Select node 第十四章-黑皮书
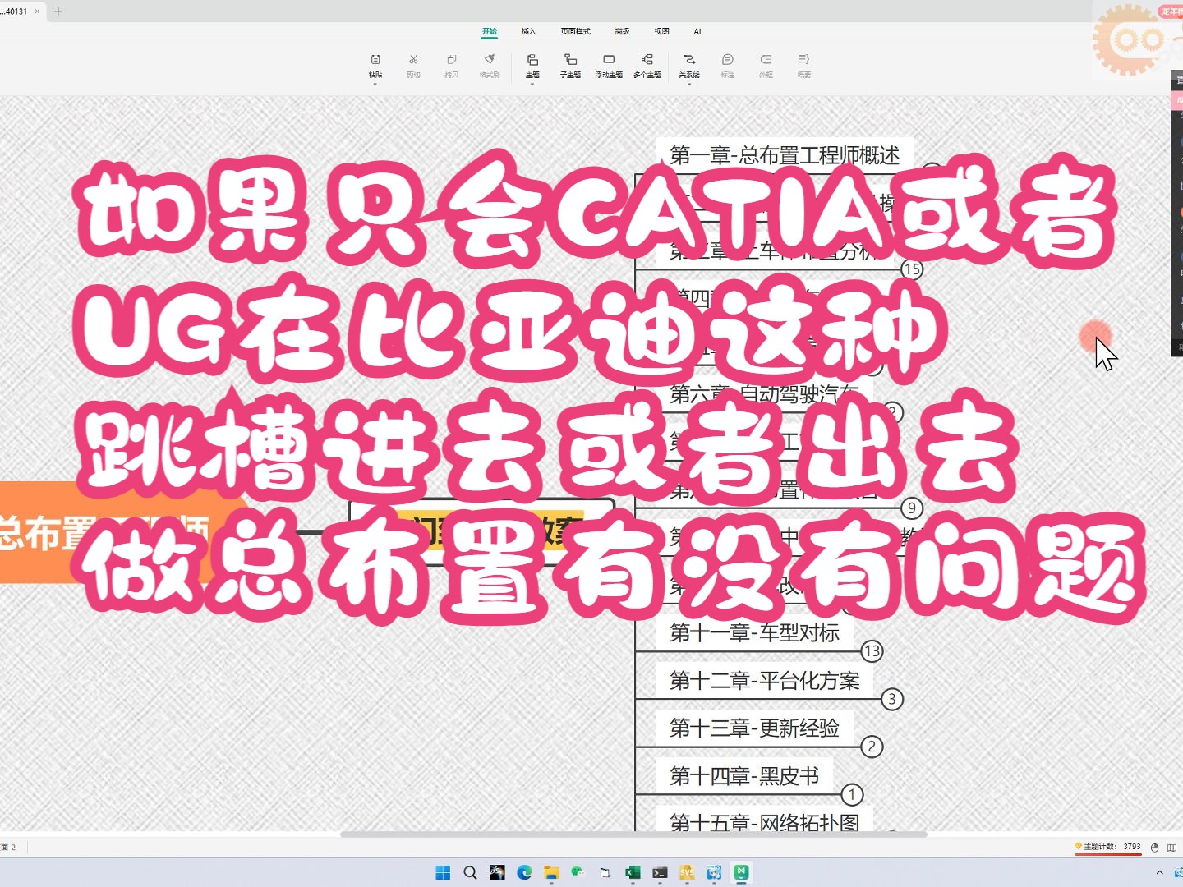 pos(744,775)
